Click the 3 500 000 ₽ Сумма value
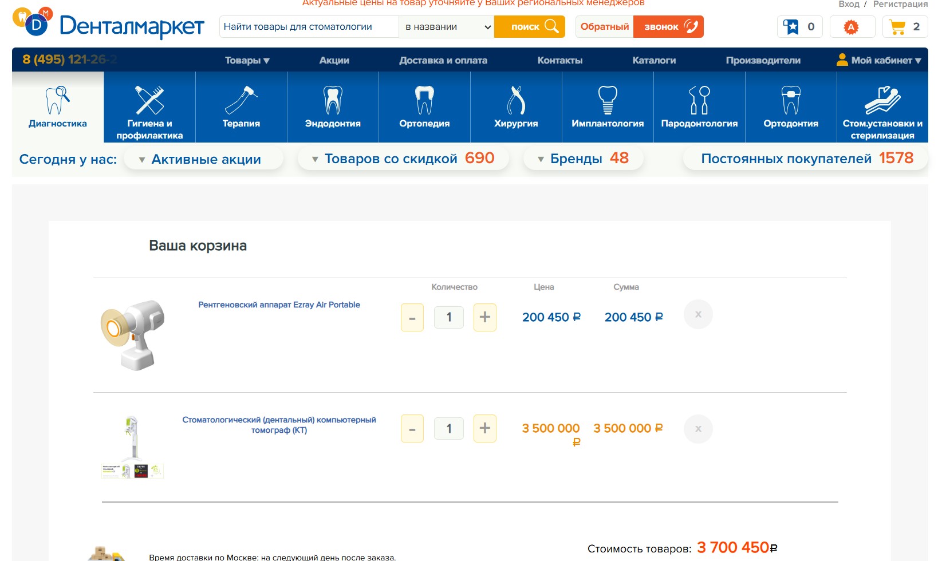The image size is (942, 561). [628, 428]
